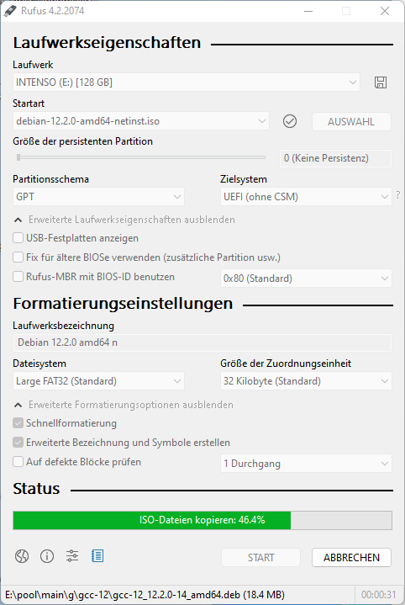Image resolution: width=405 pixels, height=605 pixels.
Task: Collapse Erweiterte Laufwerkseigenschaften ausblenden
Action: click(x=124, y=220)
